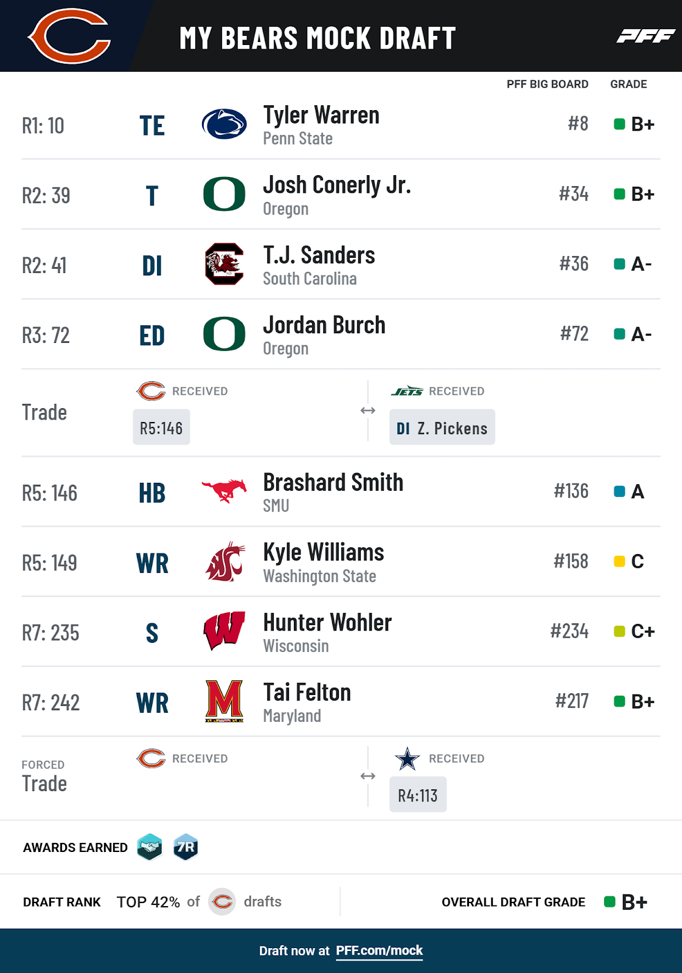
Task: Click the DI Z. Pickens trade chip
Action: pos(442,428)
